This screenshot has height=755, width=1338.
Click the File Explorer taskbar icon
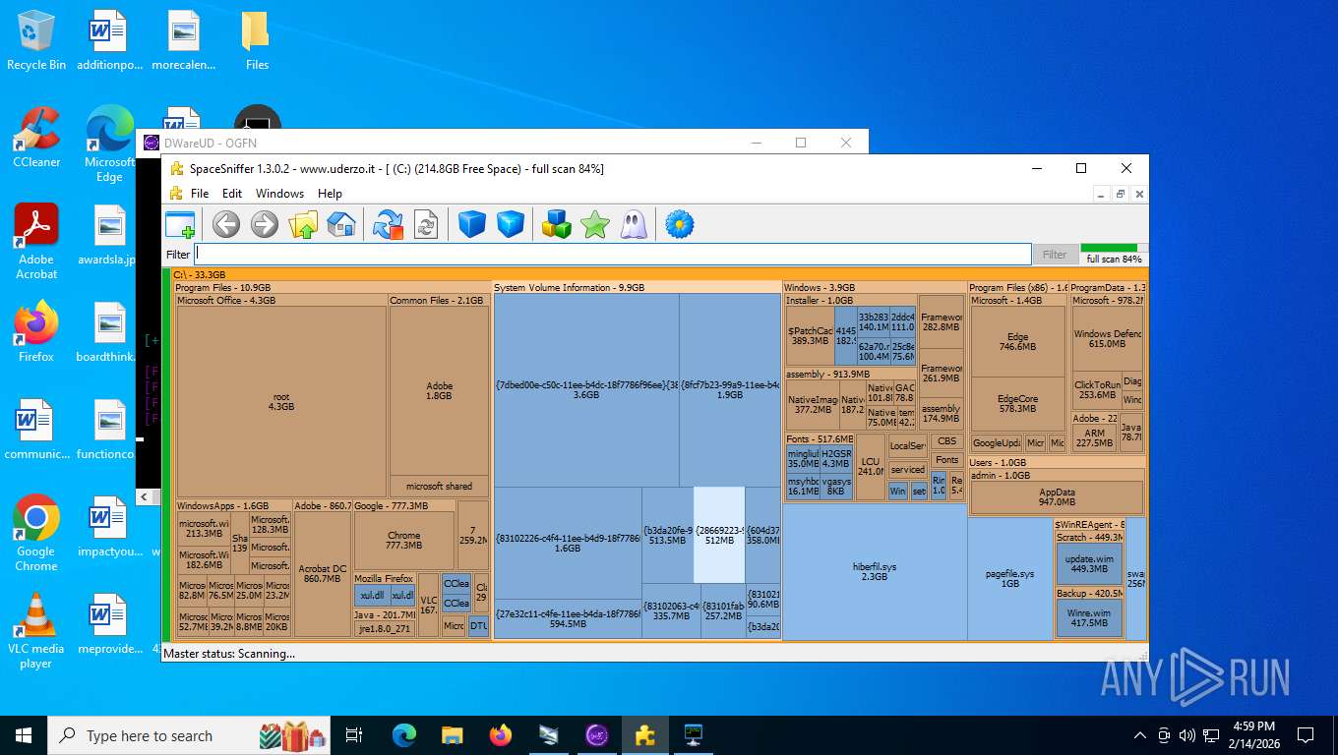(x=452, y=735)
